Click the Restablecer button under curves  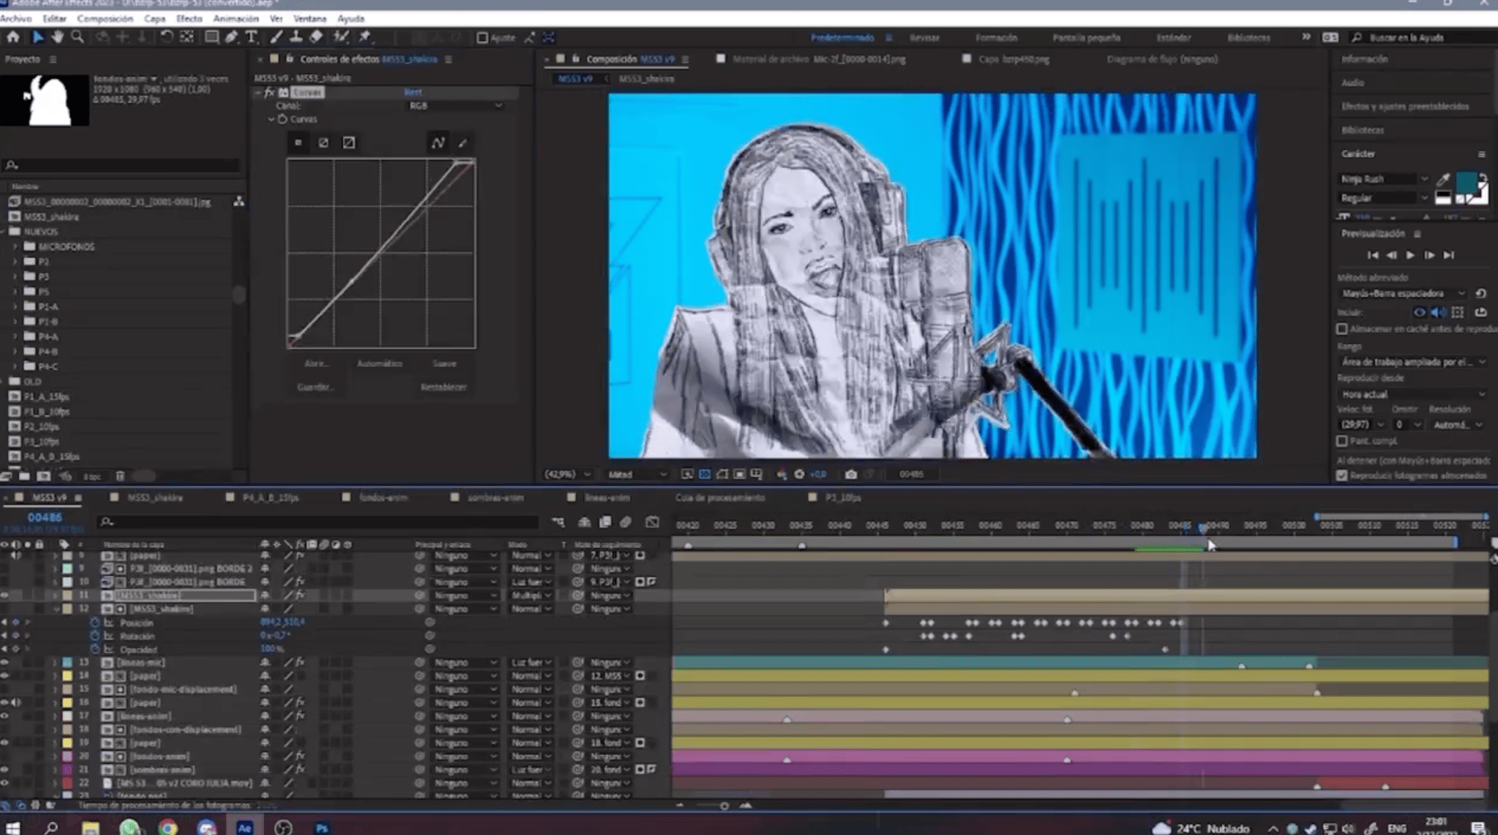point(443,387)
